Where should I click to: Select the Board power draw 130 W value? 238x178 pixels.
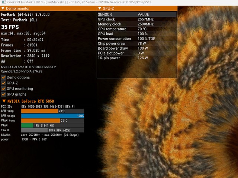(x=143, y=48)
